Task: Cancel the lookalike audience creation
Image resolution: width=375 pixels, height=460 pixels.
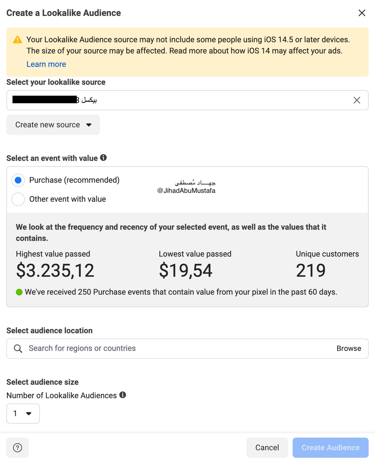Action: click(x=267, y=448)
